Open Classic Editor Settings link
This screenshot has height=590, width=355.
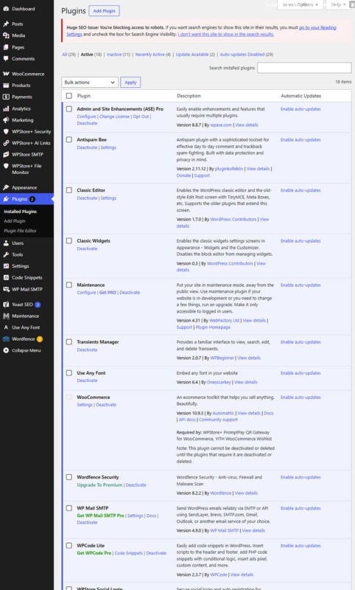click(x=108, y=198)
